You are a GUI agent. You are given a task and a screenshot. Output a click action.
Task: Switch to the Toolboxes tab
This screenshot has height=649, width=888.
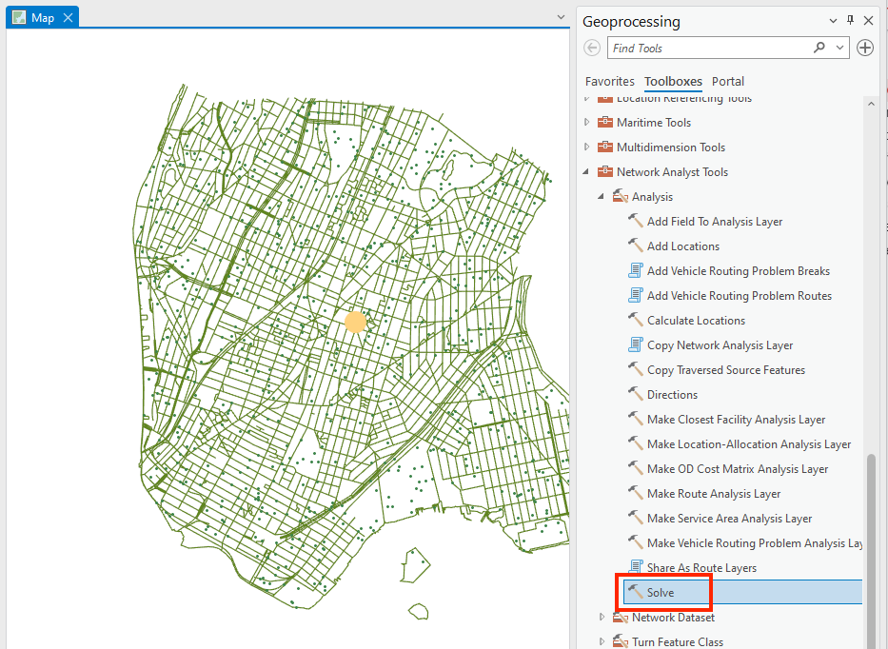point(673,82)
